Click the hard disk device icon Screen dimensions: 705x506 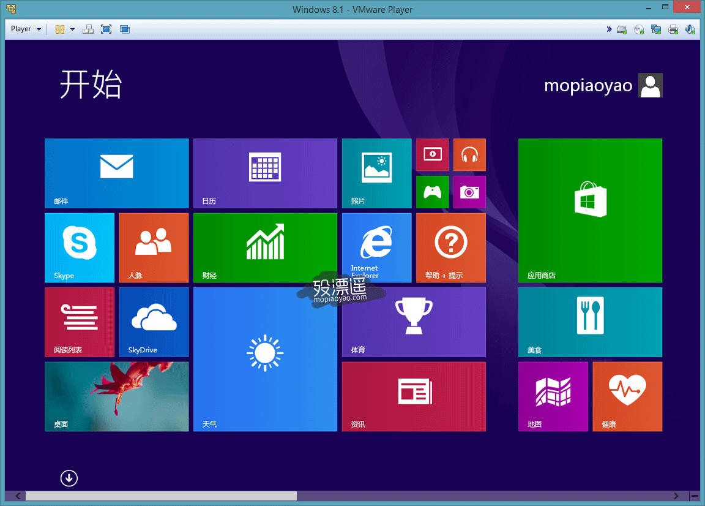(622, 30)
